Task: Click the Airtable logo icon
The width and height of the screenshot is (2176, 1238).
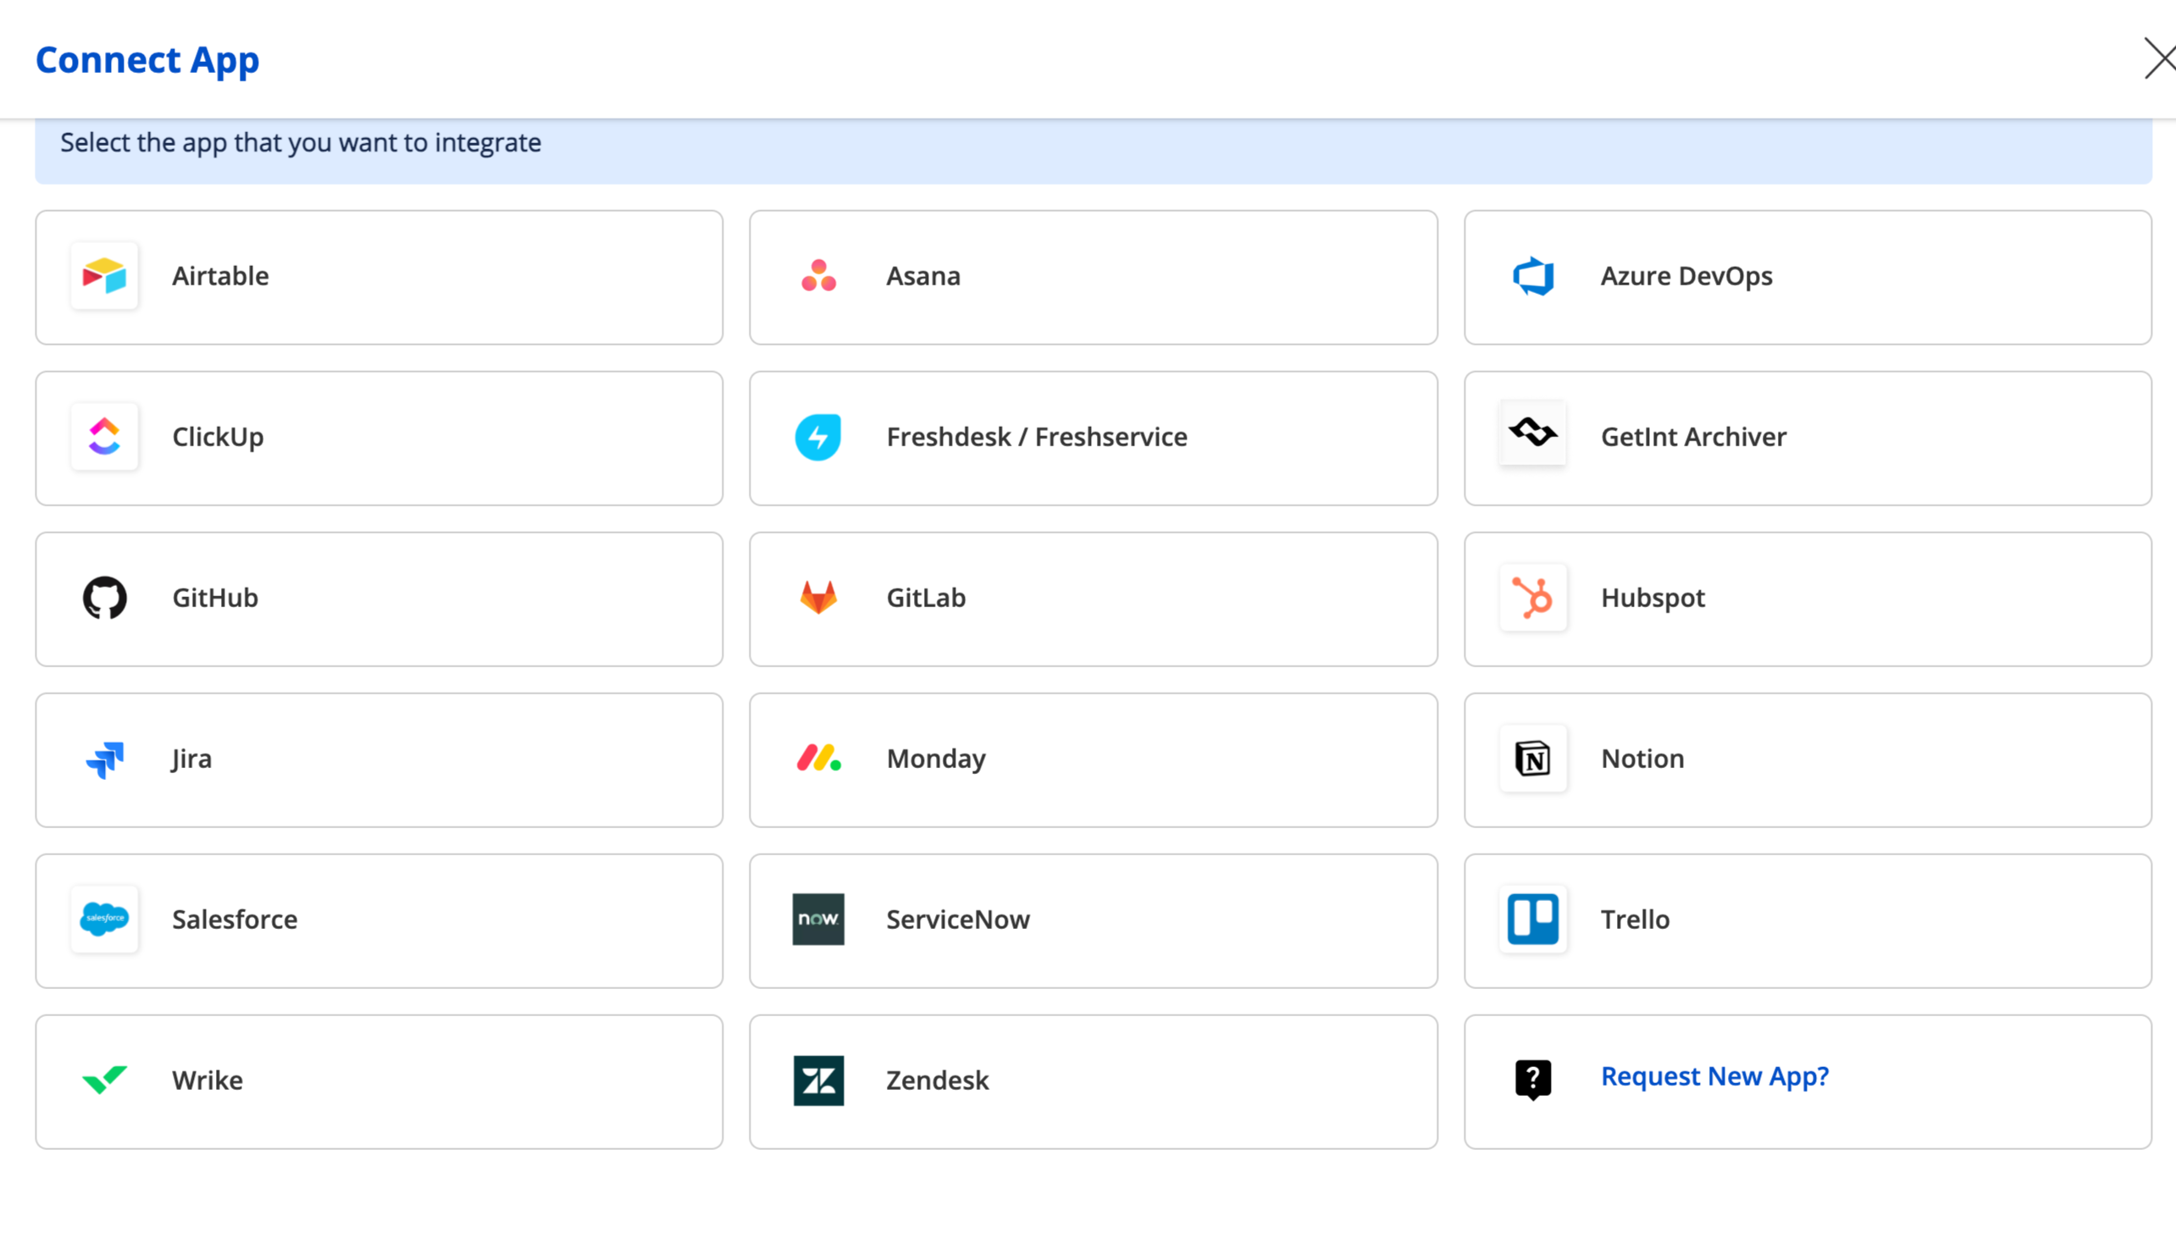Action: pos(103,275)
